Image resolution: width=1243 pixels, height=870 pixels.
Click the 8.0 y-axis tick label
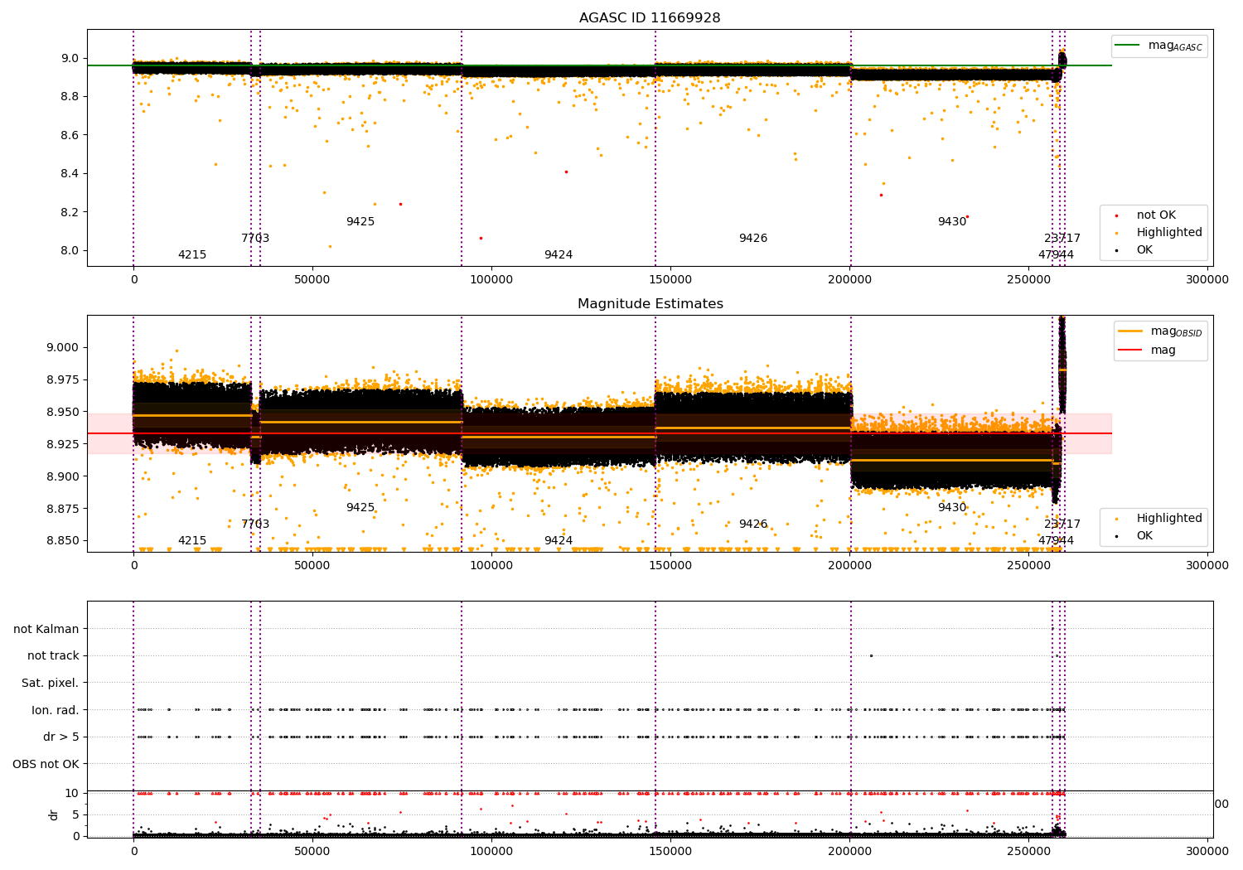click(x=69, y=250)
